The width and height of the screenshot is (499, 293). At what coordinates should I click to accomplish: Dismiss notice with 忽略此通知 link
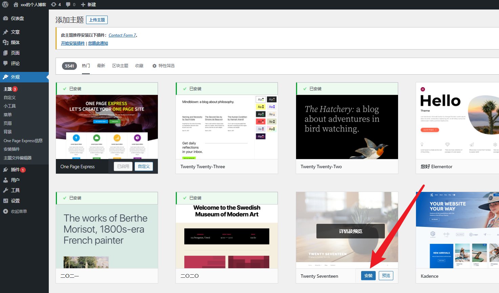click(x=98, y=43)
